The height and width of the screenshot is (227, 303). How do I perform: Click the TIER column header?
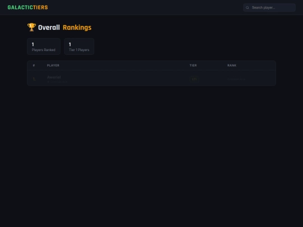point(193,66)
